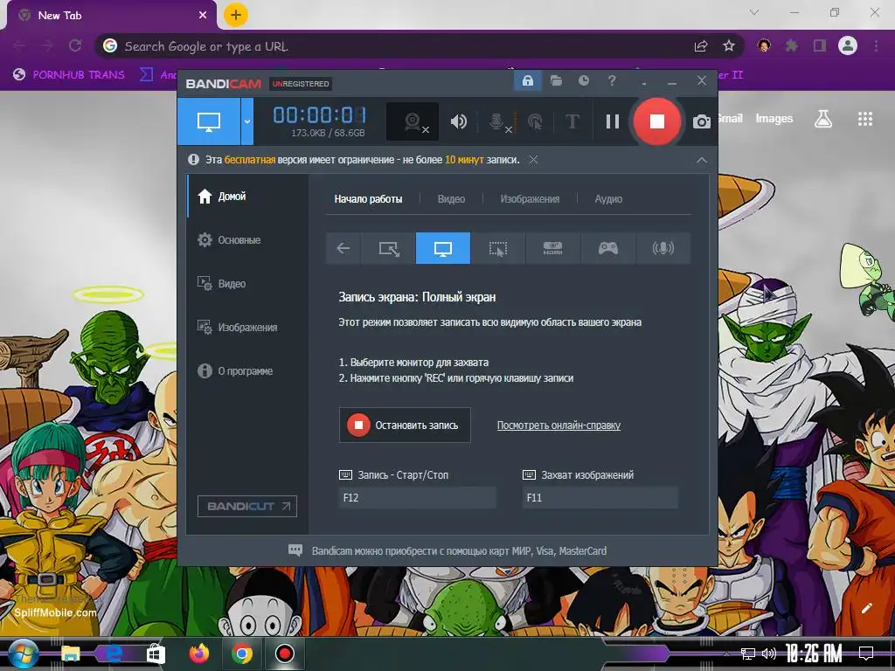Open the О программе sidebar section
This screenshot has height=671, width=895.
click(x=247, y=370)
